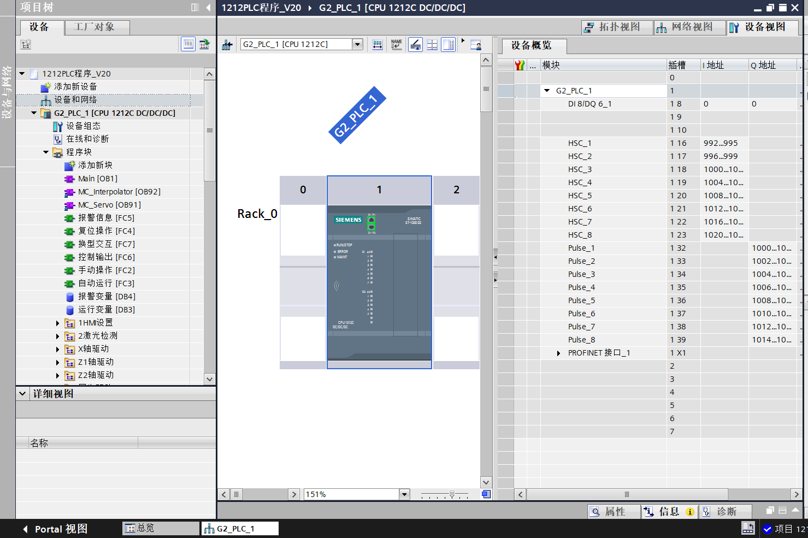
Task: Open the Devices tab in project tree
Action: point(42,27)
